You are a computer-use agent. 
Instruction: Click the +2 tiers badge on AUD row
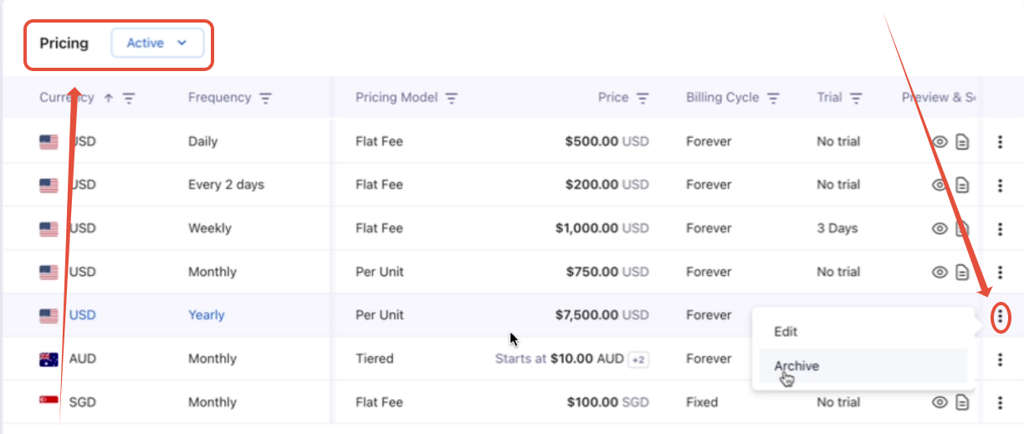638,359
